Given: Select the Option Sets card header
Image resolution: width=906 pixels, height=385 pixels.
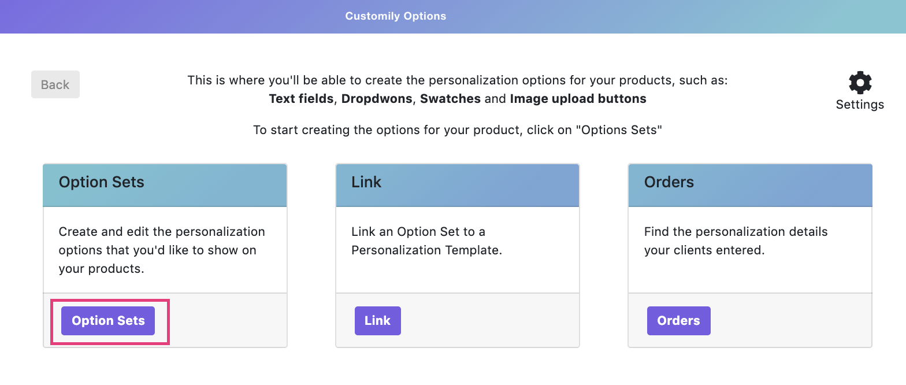Looking at the screenshot, I should point(165,185).
